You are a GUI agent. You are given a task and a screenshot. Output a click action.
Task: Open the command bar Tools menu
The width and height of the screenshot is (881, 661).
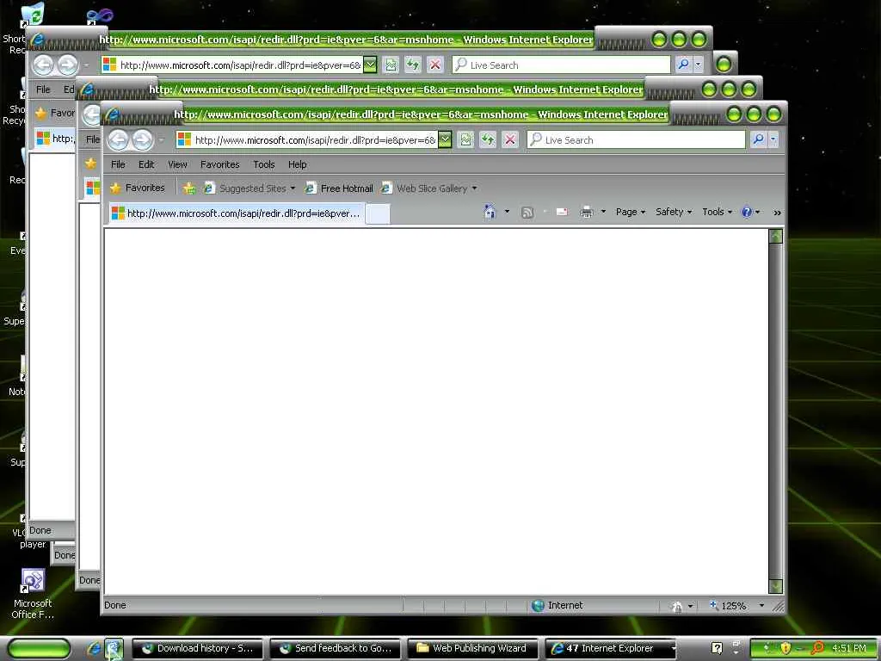[x=717, y=212]
